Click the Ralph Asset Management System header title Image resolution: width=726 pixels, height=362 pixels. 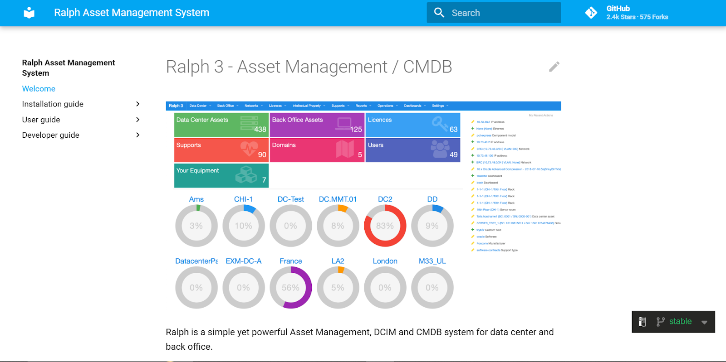coord(132,13)
